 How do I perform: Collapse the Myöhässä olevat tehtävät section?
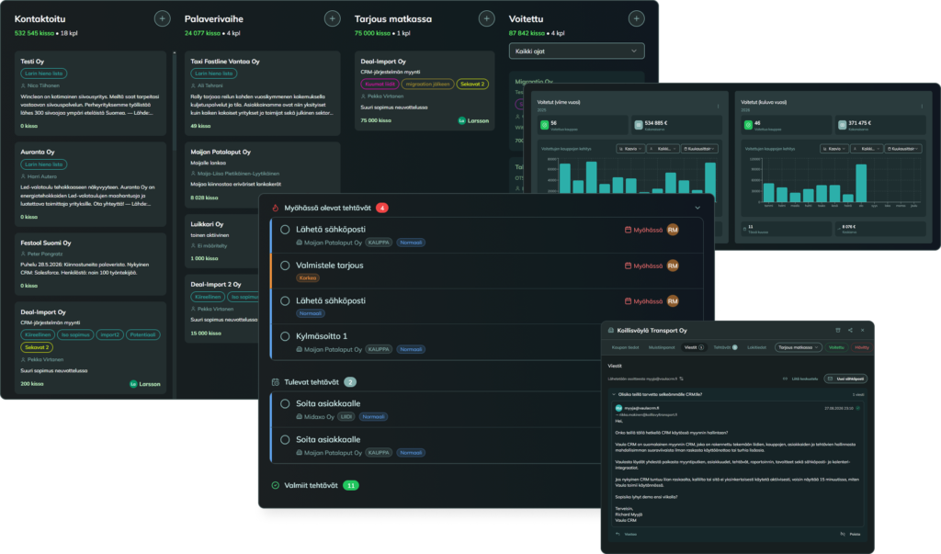tap(697, 208)
